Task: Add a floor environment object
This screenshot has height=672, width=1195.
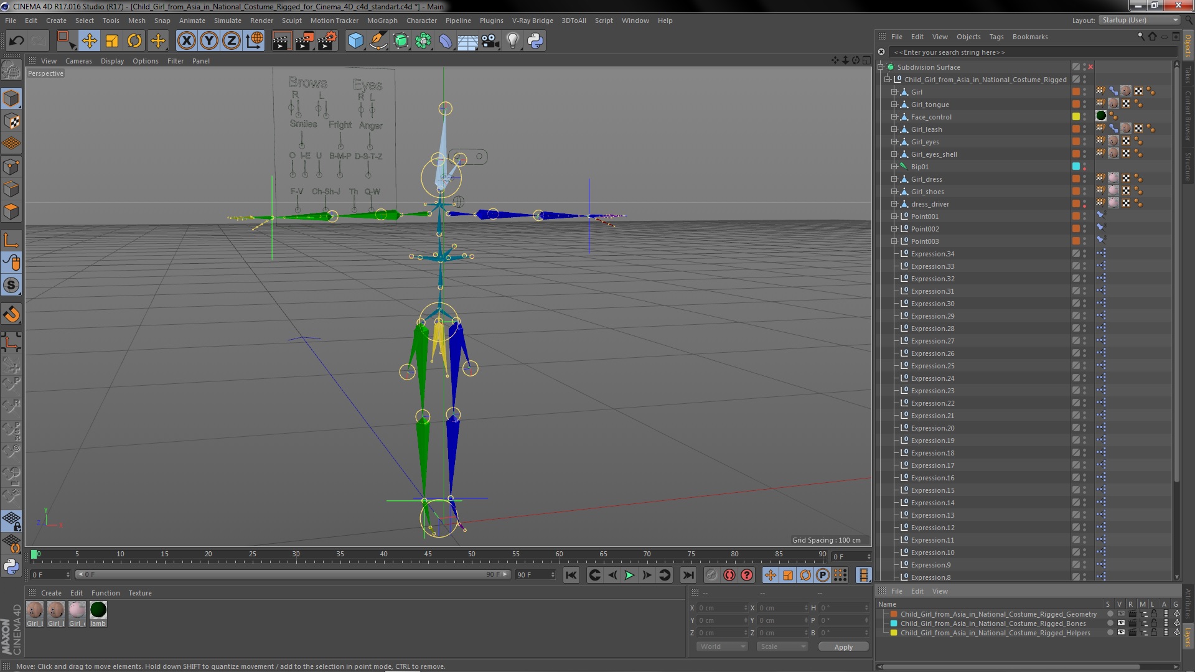Action: pos(468,41)
